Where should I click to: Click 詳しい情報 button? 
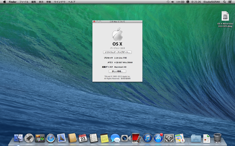click(x=117, y=71)
